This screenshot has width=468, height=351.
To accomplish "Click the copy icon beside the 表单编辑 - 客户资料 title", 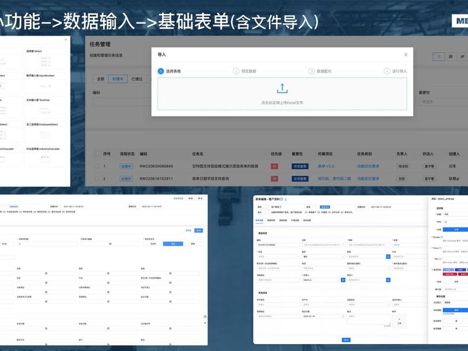I will tap(281, 199).
